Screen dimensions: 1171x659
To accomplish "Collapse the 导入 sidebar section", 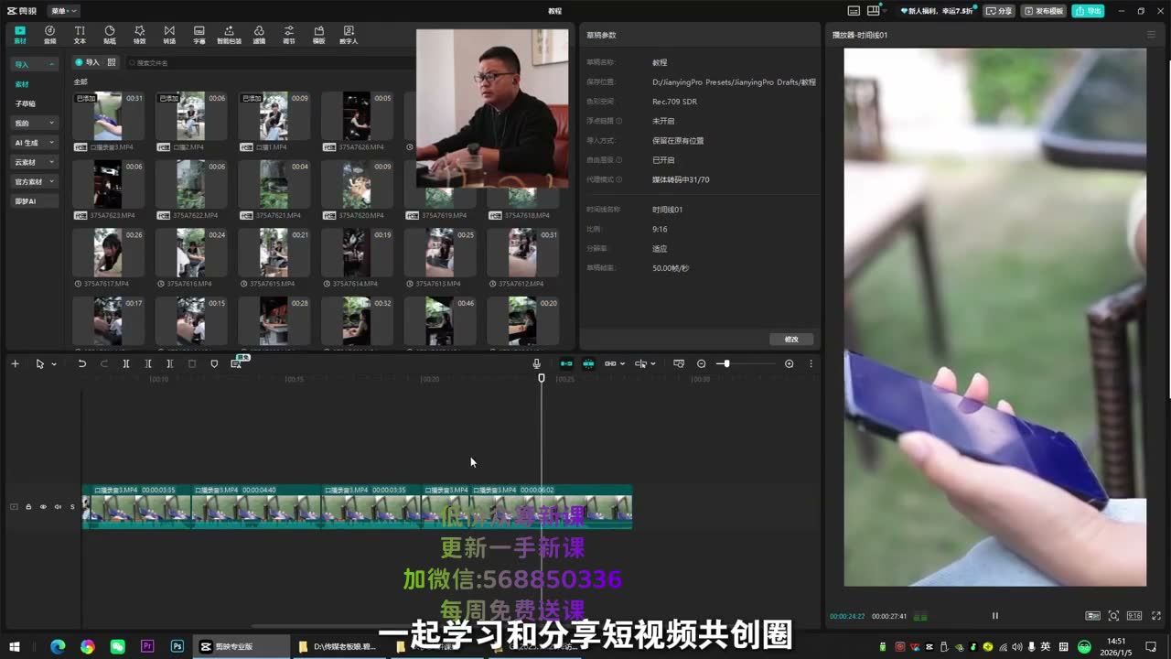I will pos(35,64).
